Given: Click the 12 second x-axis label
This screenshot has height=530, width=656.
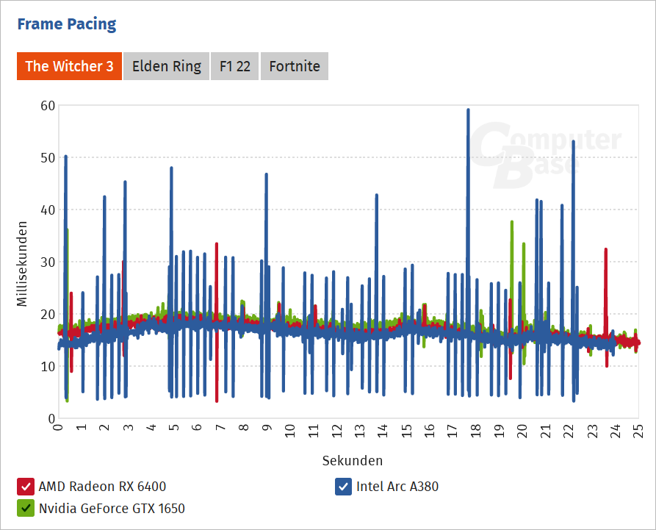Looking at the screenshot, I should point(336,431).
